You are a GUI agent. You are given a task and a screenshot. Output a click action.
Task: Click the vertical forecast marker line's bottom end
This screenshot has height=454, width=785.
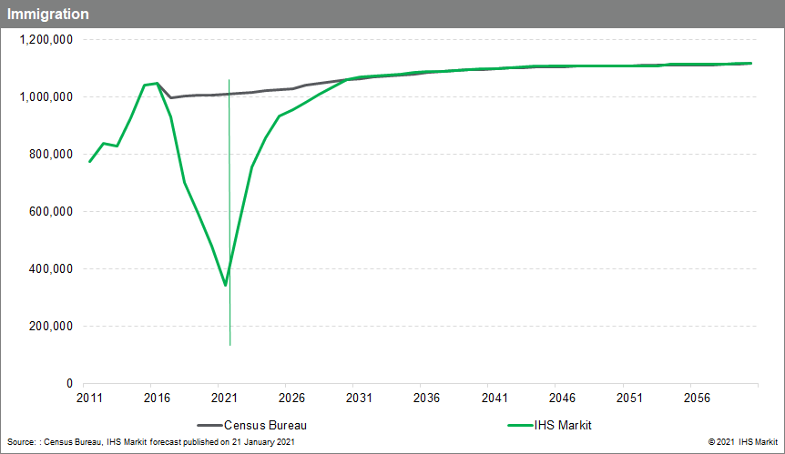point(229,344)
